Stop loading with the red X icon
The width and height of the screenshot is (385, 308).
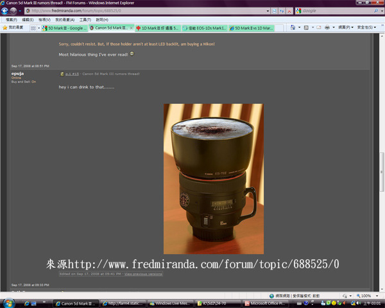[289, 11]
